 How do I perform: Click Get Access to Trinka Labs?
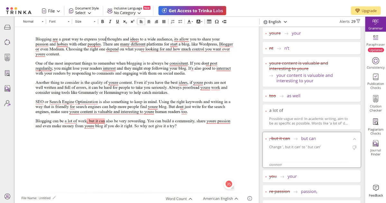[192, 11]
